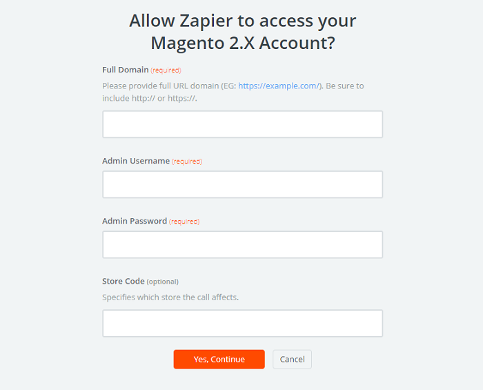Screen dimensions: 483x390
Task: Click the 'Allow Zapier to access your' heading line
Action: point(242,21)
